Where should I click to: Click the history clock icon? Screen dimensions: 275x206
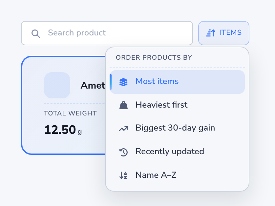click(x=123, y=152)
